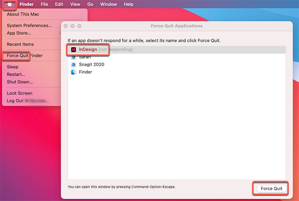
Task: Select InDesign (not responding) row
Action: (106, 50)
